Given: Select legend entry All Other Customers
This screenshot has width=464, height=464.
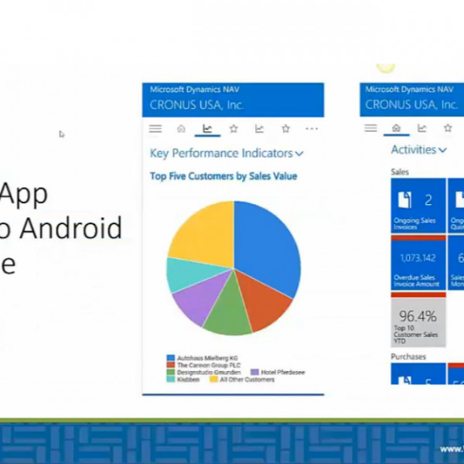Looking at the screenshot, I should click(242, 380).
